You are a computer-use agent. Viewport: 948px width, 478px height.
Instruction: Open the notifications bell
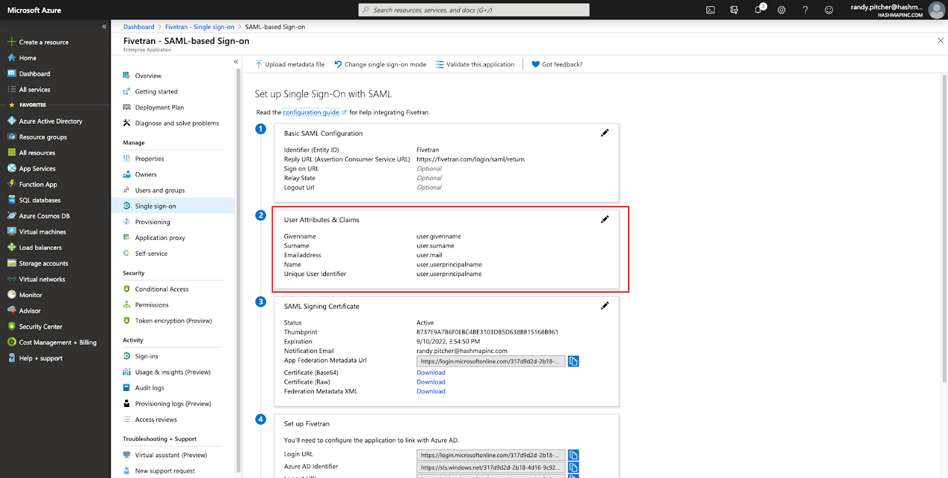(758, 9)
